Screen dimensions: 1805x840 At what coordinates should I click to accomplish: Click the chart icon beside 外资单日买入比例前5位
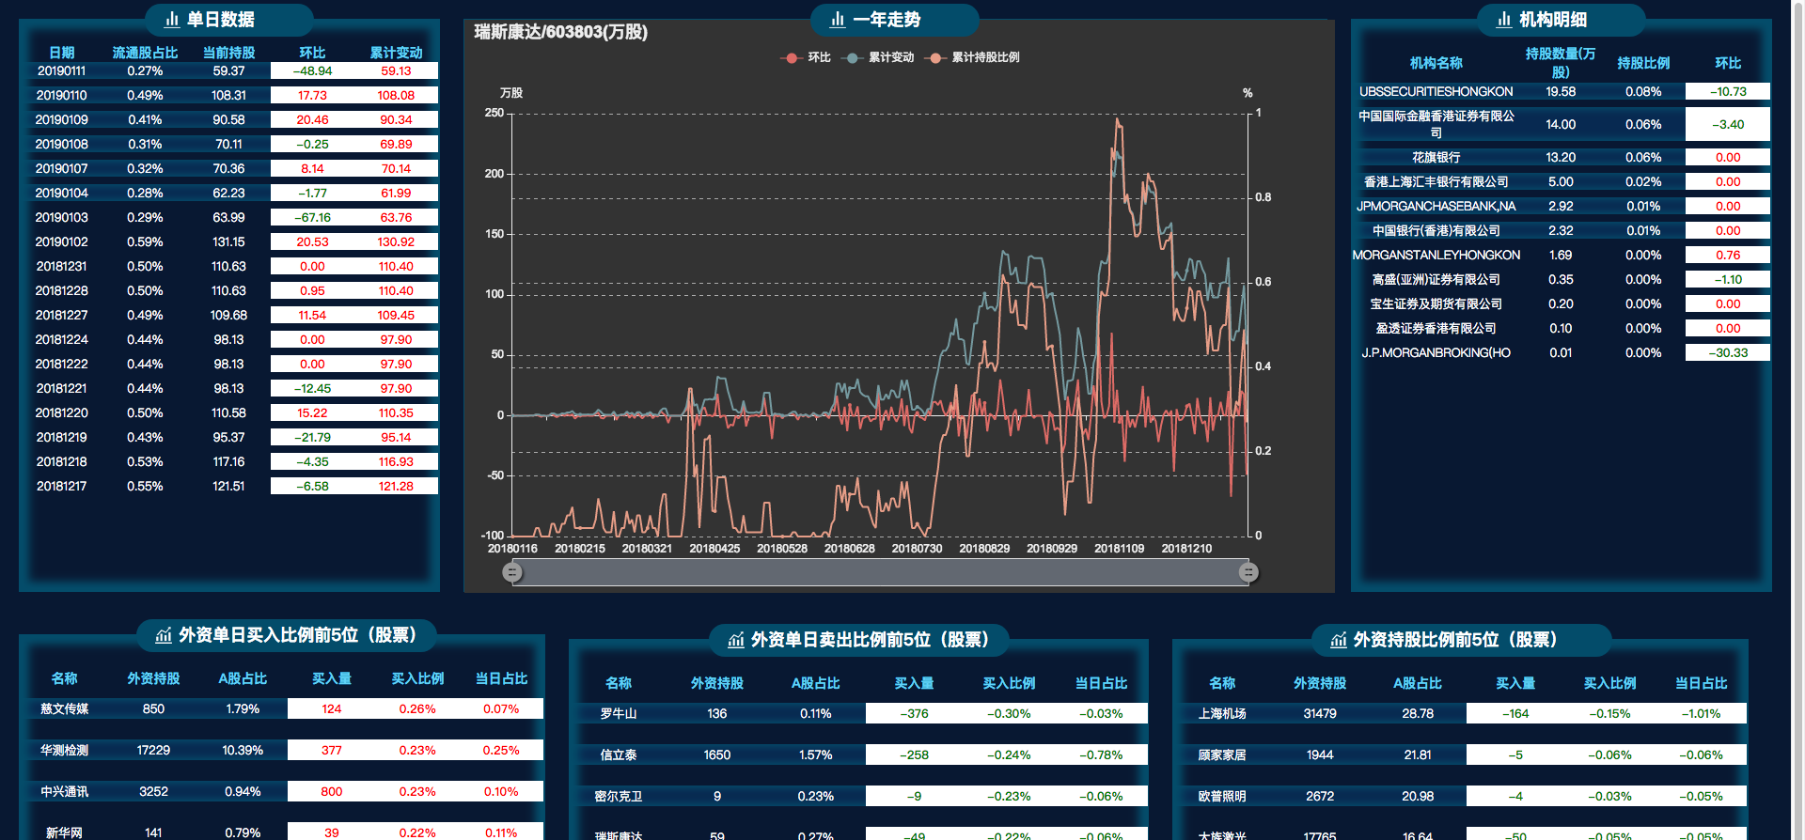pyautogui.click(x=164, y=635)
